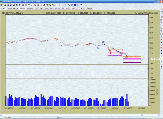Select the ATR tab

pyautogui.click(x=82, y=8)
